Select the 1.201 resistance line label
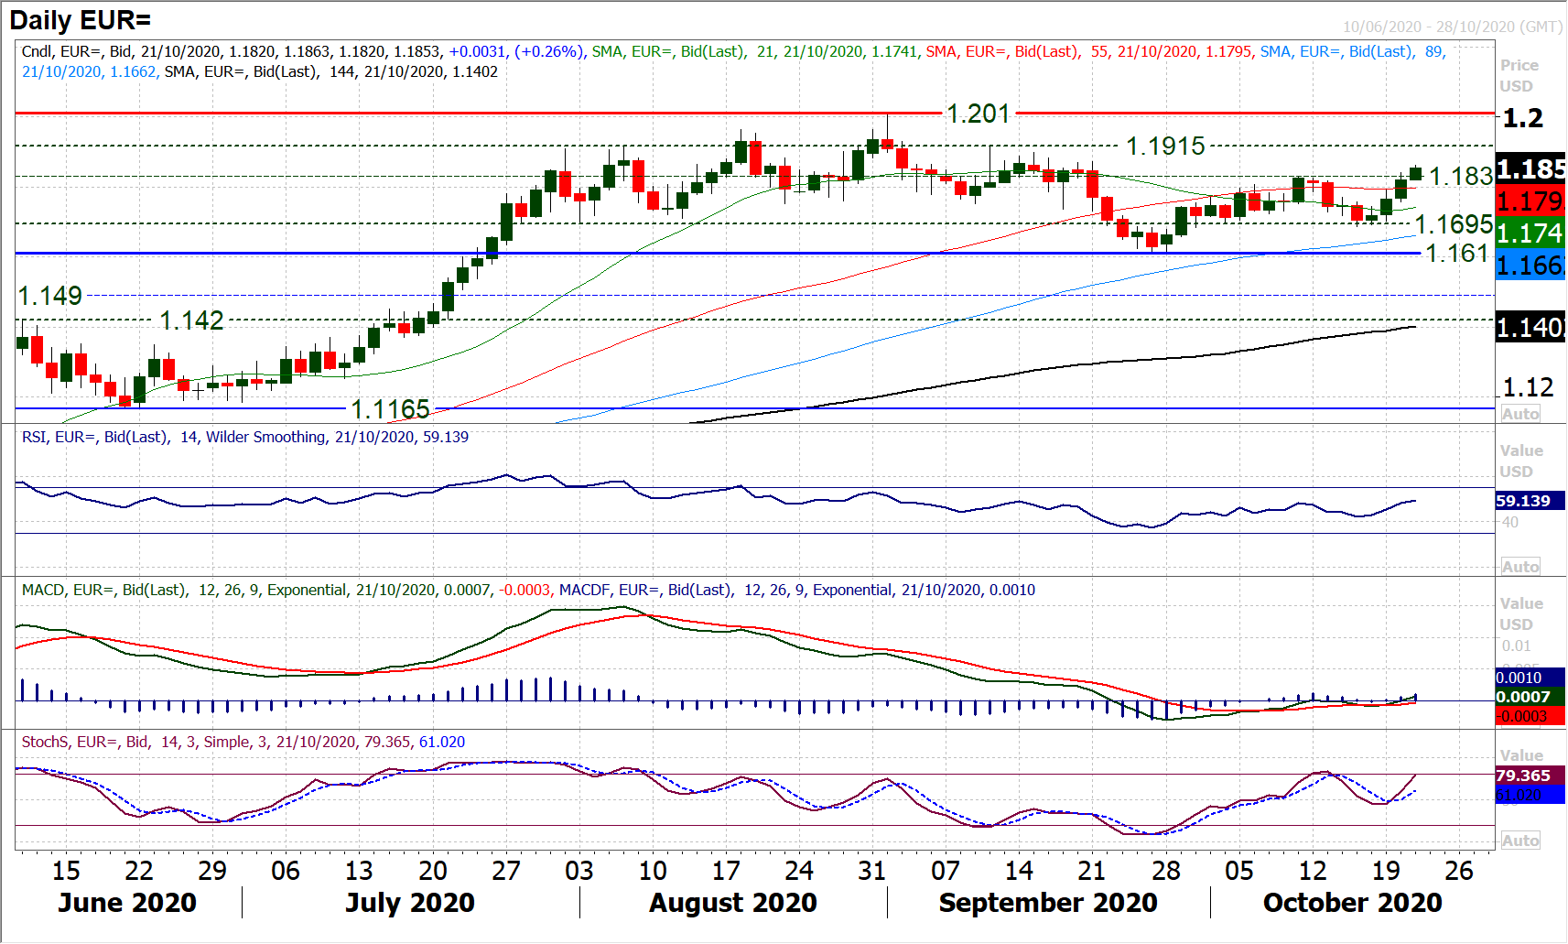This screenshot has width=1568, height=944. click(978, 114)
